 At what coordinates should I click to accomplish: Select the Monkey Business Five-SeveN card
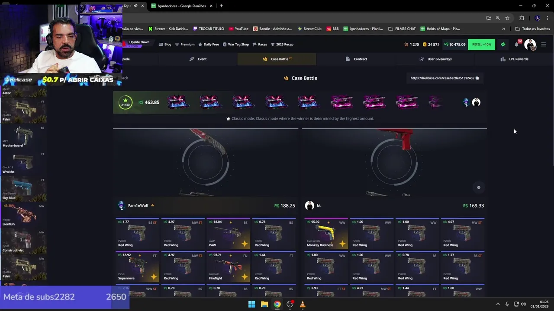coord(326,234)
